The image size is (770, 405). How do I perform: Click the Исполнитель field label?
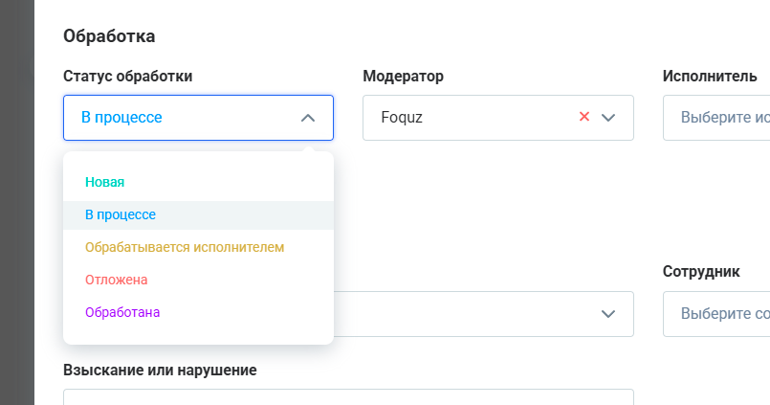(710, 77)
